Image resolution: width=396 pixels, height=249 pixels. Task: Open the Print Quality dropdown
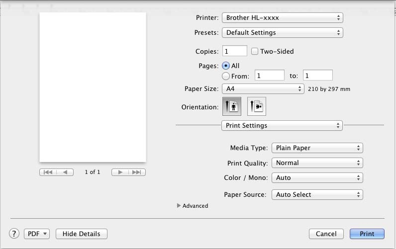pos(317,163)
